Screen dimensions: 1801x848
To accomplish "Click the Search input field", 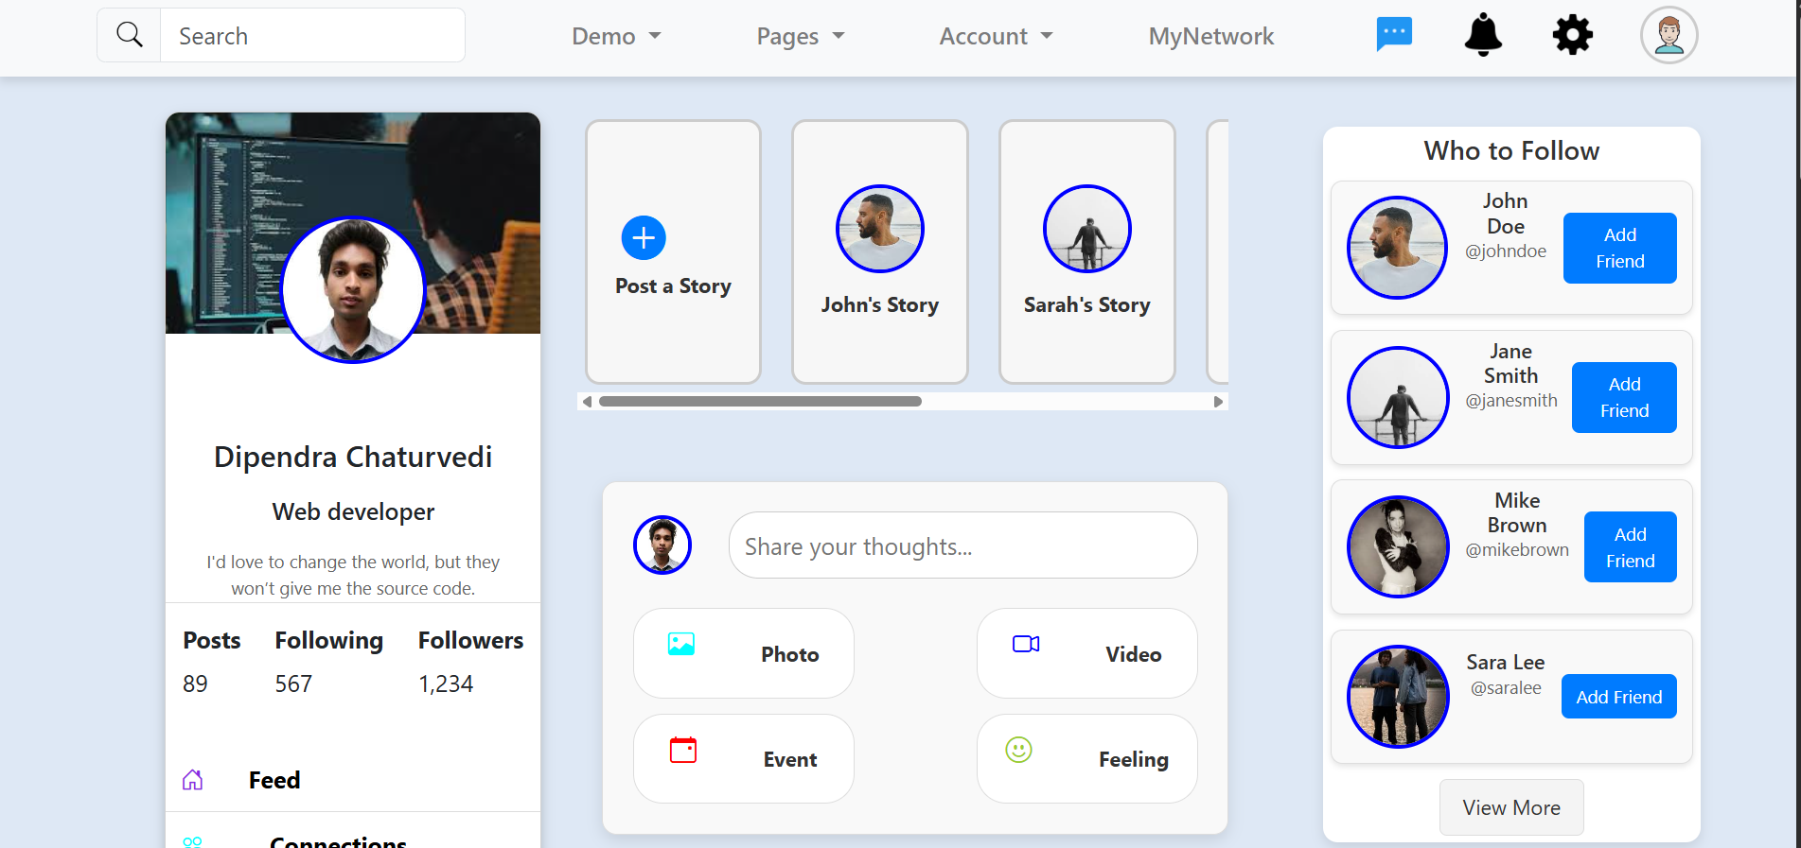I will pyautogui.click(x=312, y=36).
